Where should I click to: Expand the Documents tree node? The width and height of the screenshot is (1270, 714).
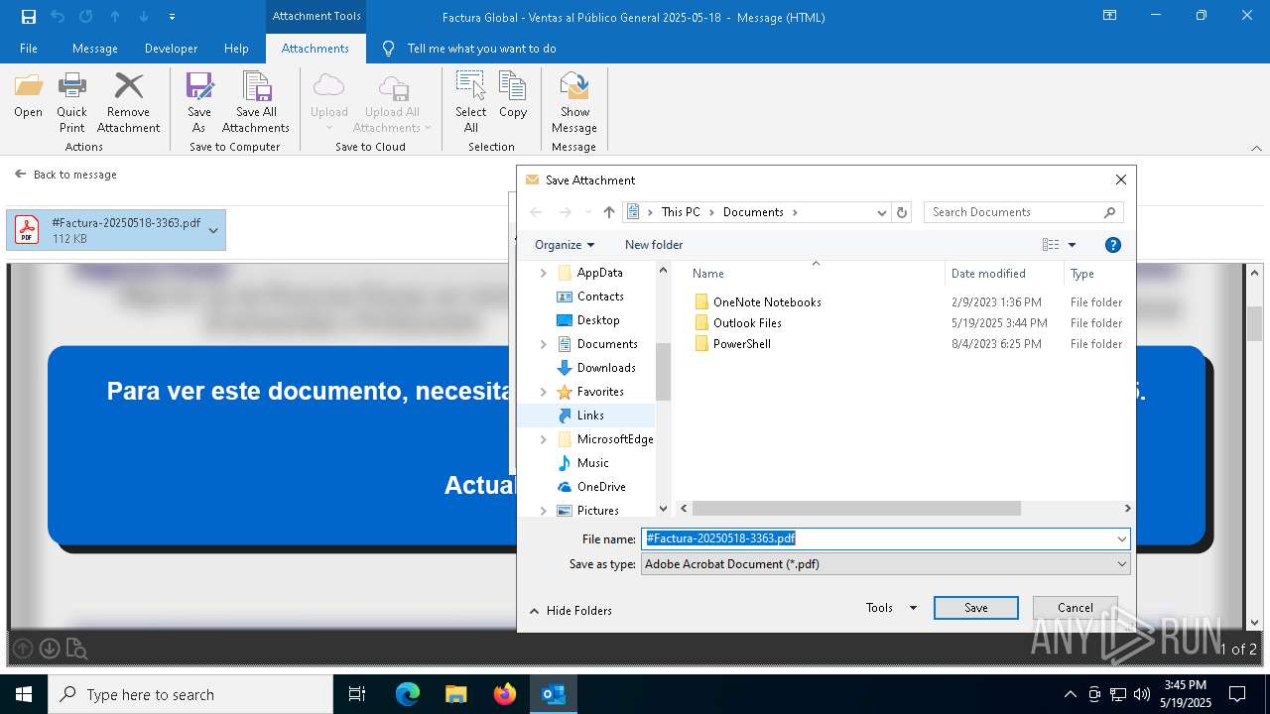pos(543,344)
